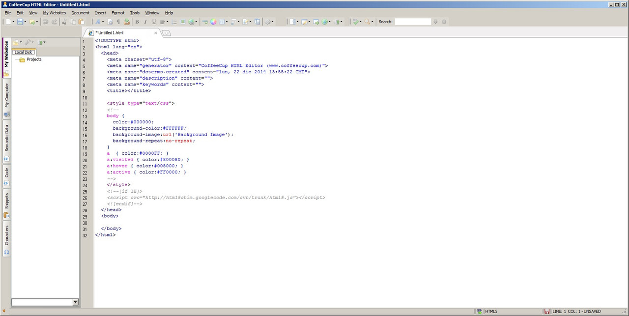629x316 pixels.
Task: Click the red save indicator in status bar
Action: pos(547,312)
